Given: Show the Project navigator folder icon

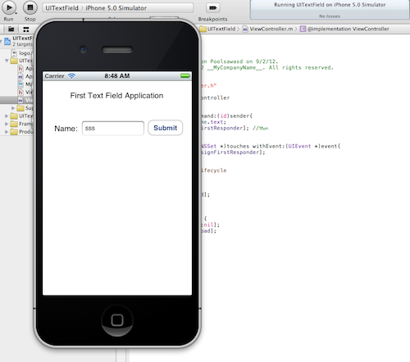Looking at the screenshot, I should (x=11, y=29).
